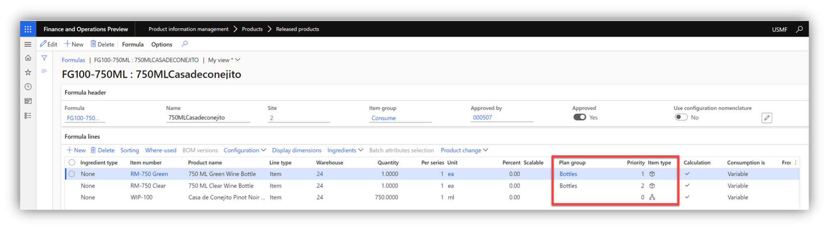Click the Name field 750MLCasadeconejito
829x230 pixels.
click(208, 118)
